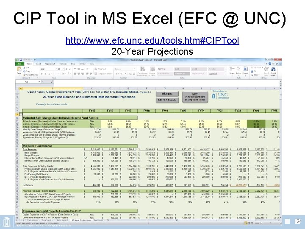
Task: Open the File tab
Action: pos(19,64)
